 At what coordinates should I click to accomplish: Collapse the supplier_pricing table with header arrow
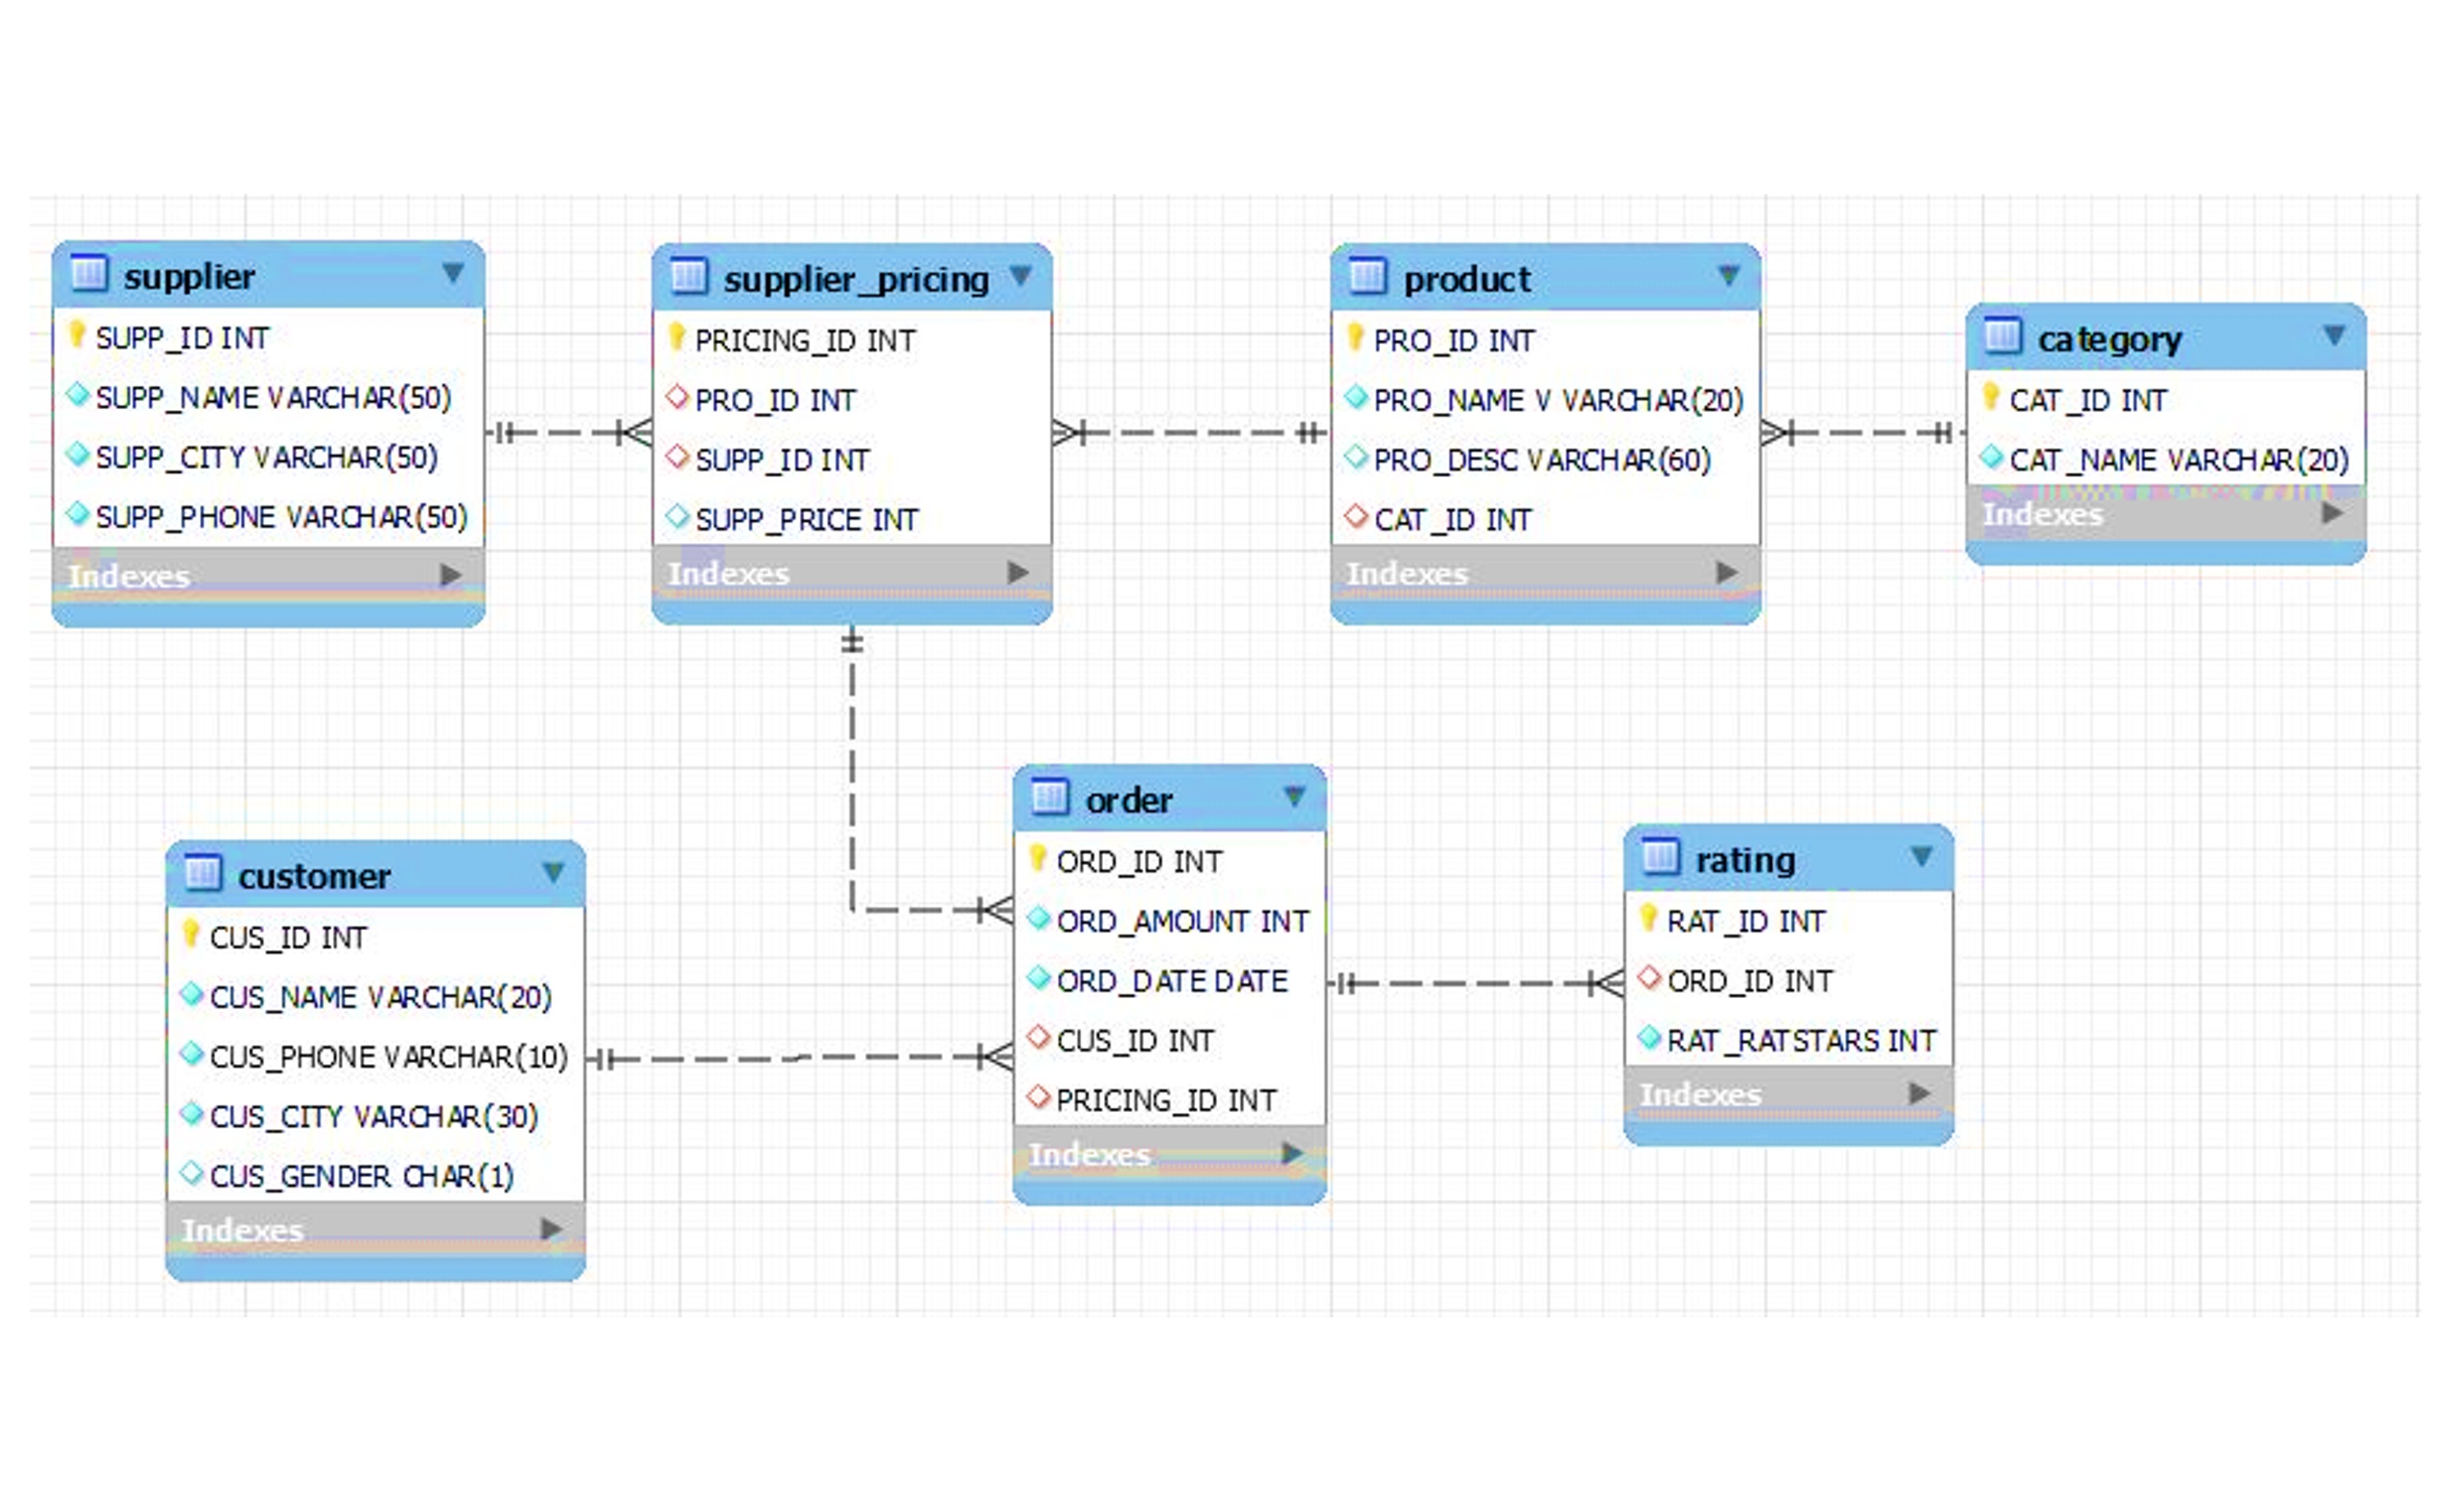pos(1021,275)
